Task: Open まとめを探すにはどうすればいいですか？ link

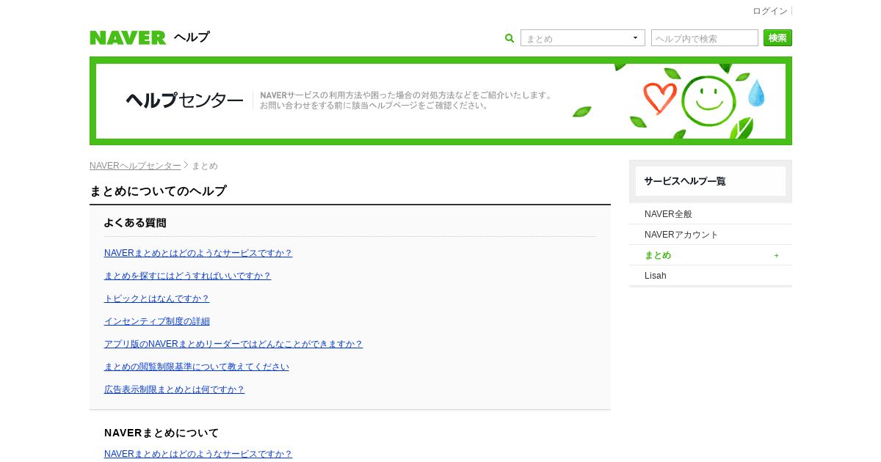Action: click(x=188, y=276)
